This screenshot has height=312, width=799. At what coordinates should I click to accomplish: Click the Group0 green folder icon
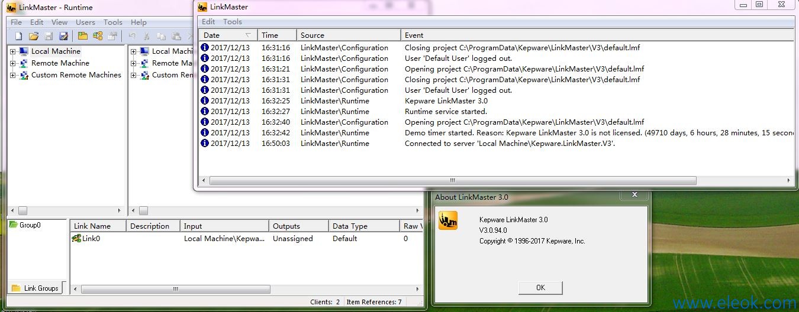click(x=14, y=225)
